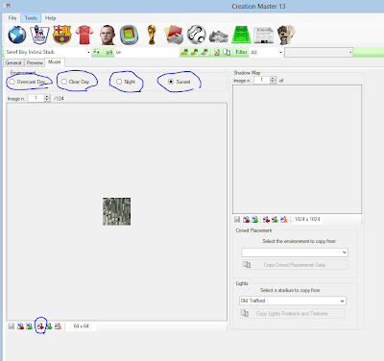Click the Remove image red X icon under Shadow Map
Viewport: 384px width, 361px height.
[x=284, y=220]
